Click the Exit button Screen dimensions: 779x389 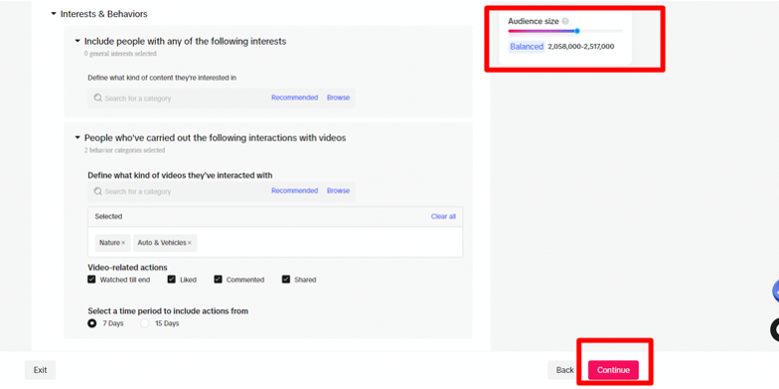(40, 370)
